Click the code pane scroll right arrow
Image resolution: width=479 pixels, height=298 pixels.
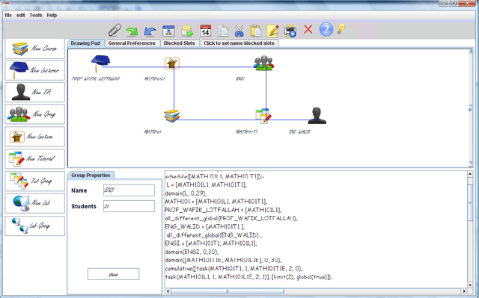(464, 291)
